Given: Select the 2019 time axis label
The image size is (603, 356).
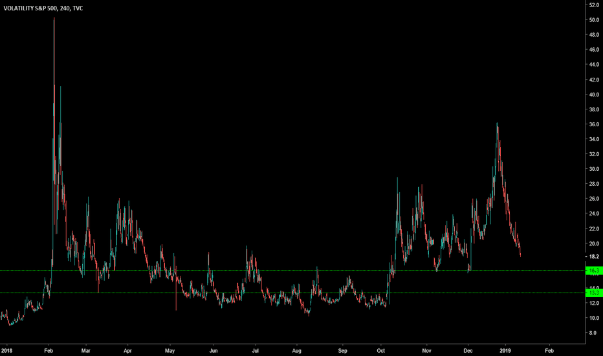Looking at the screenshot, I should [505, 351].
